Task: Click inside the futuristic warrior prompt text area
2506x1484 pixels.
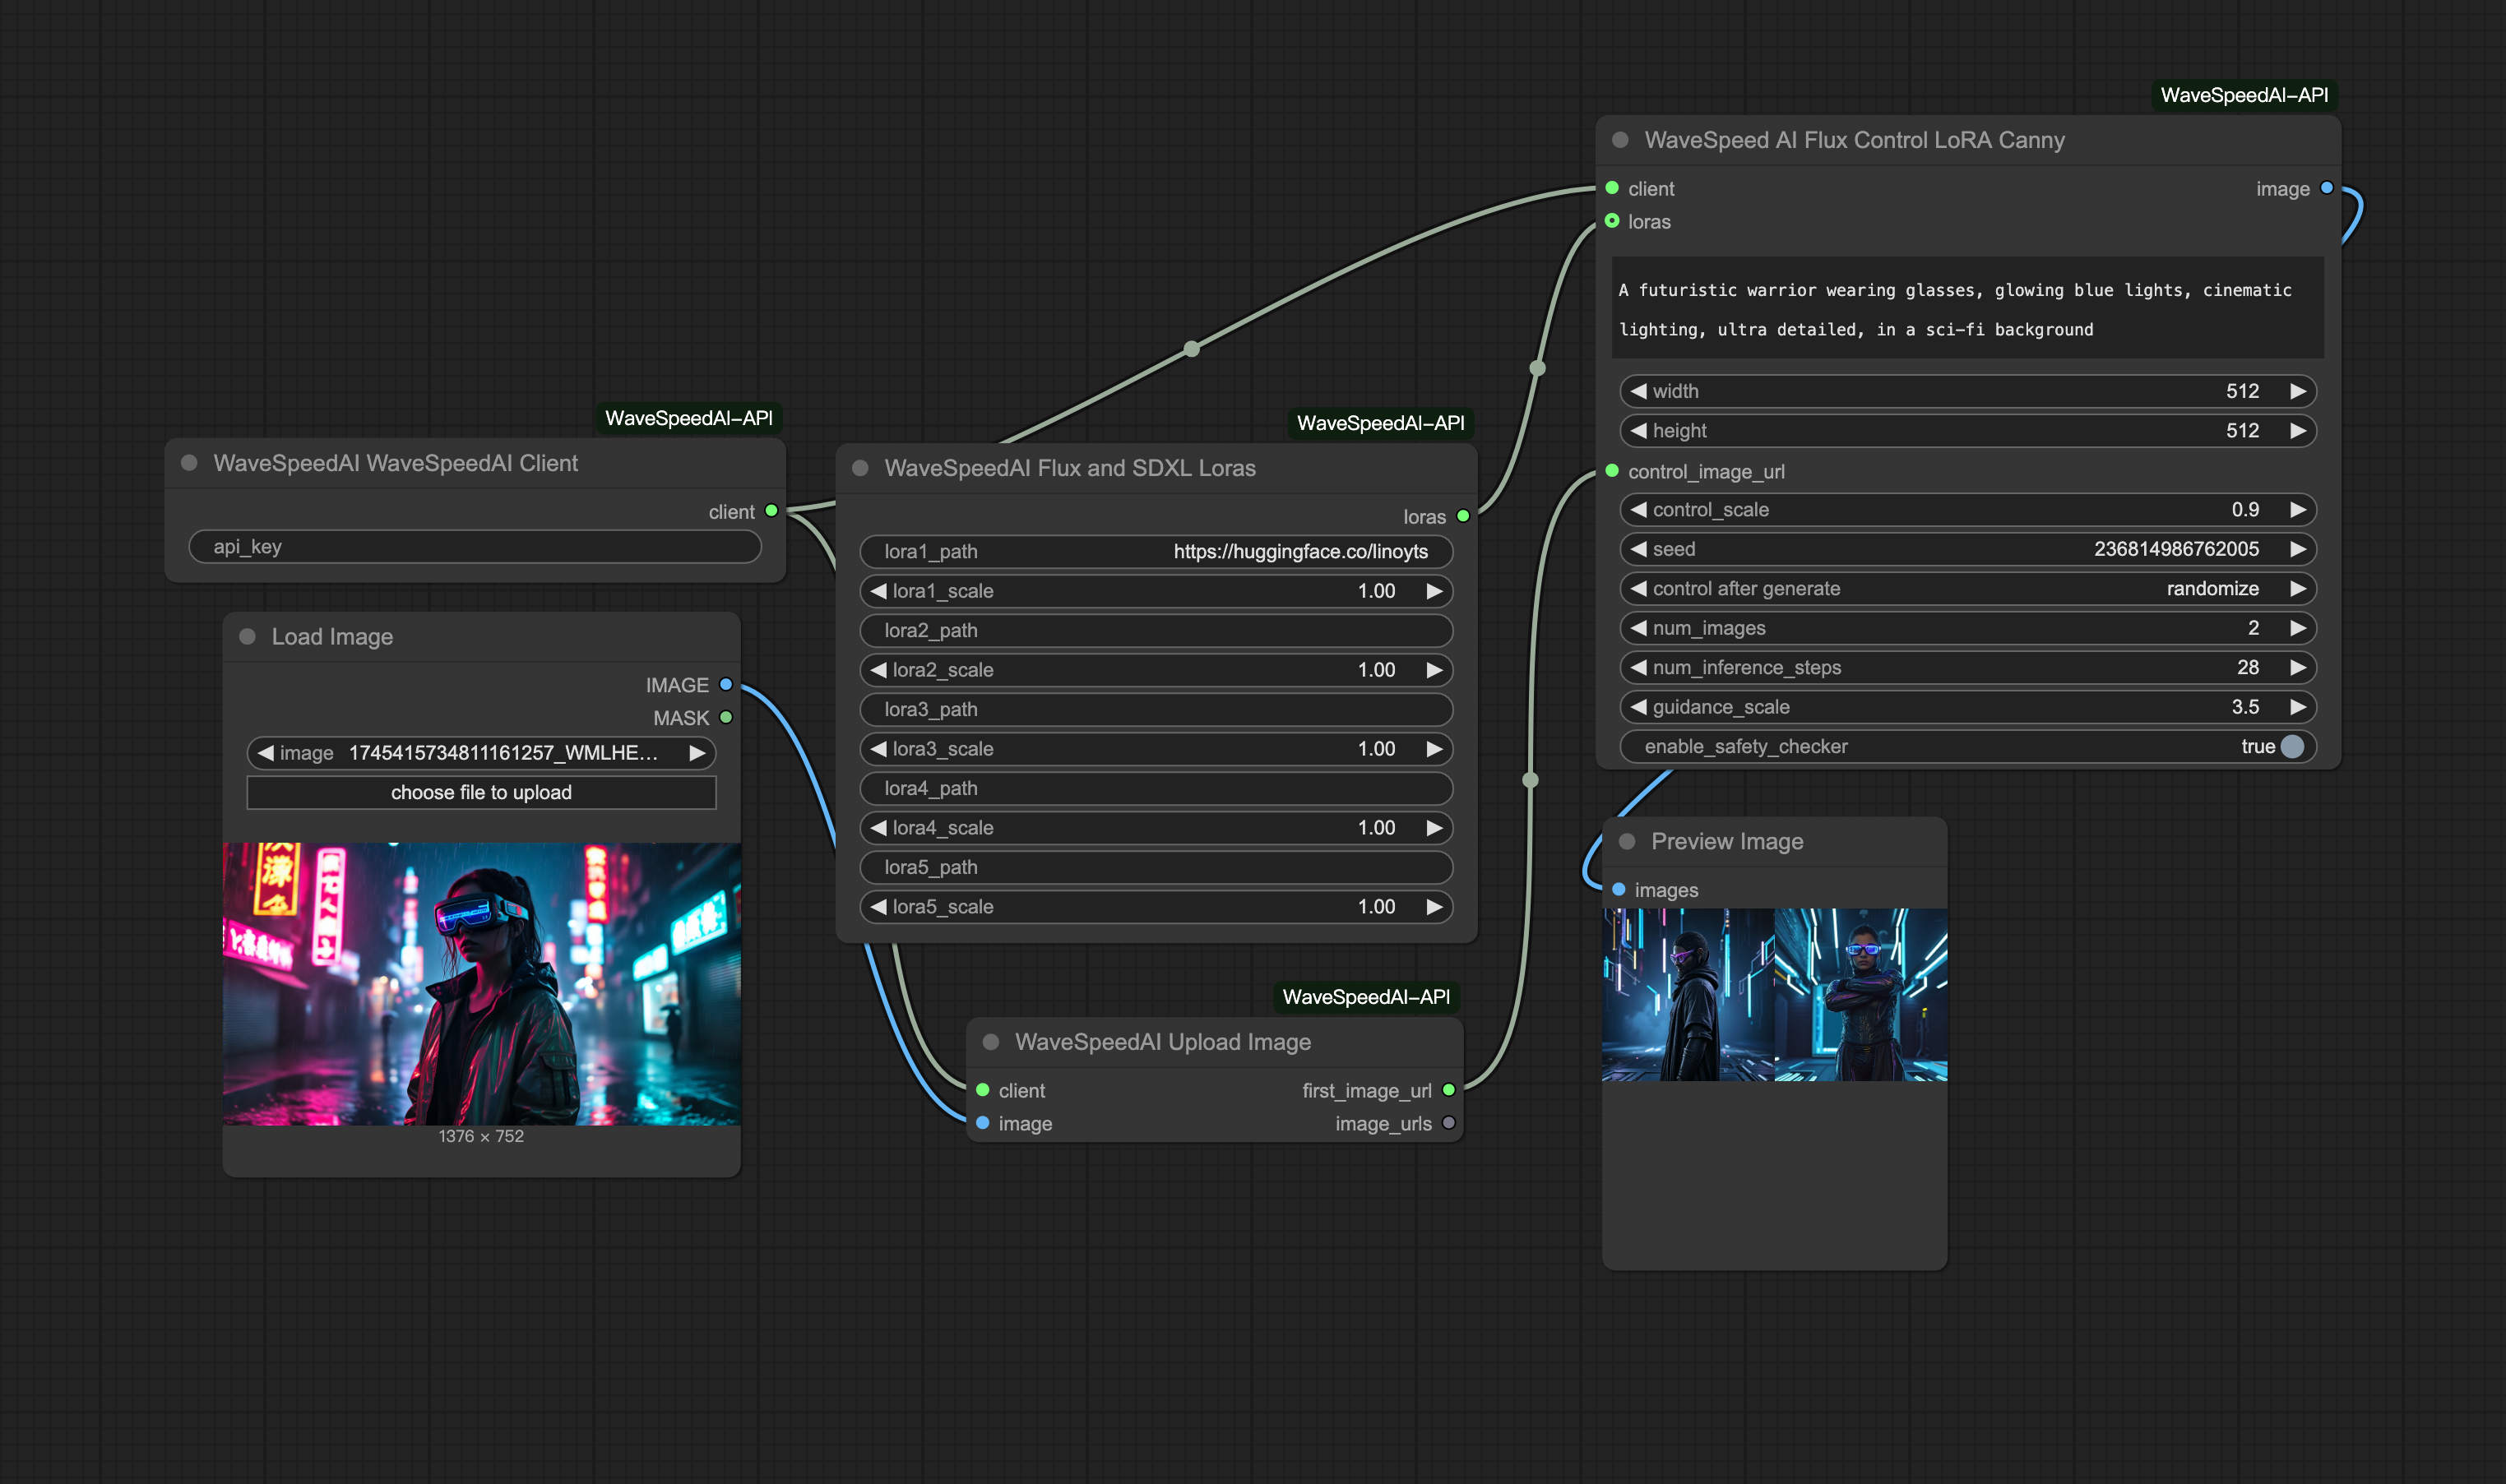Action: [1966, 308]
